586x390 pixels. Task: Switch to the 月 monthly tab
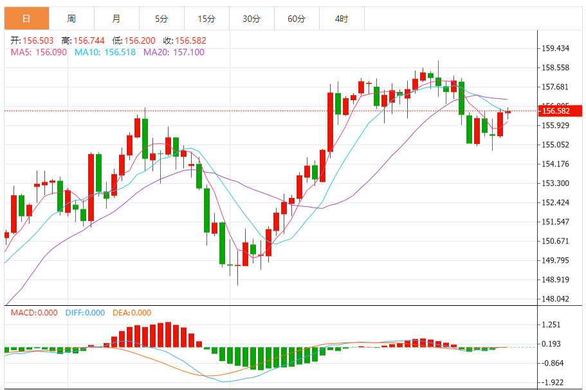click(116, 18)
